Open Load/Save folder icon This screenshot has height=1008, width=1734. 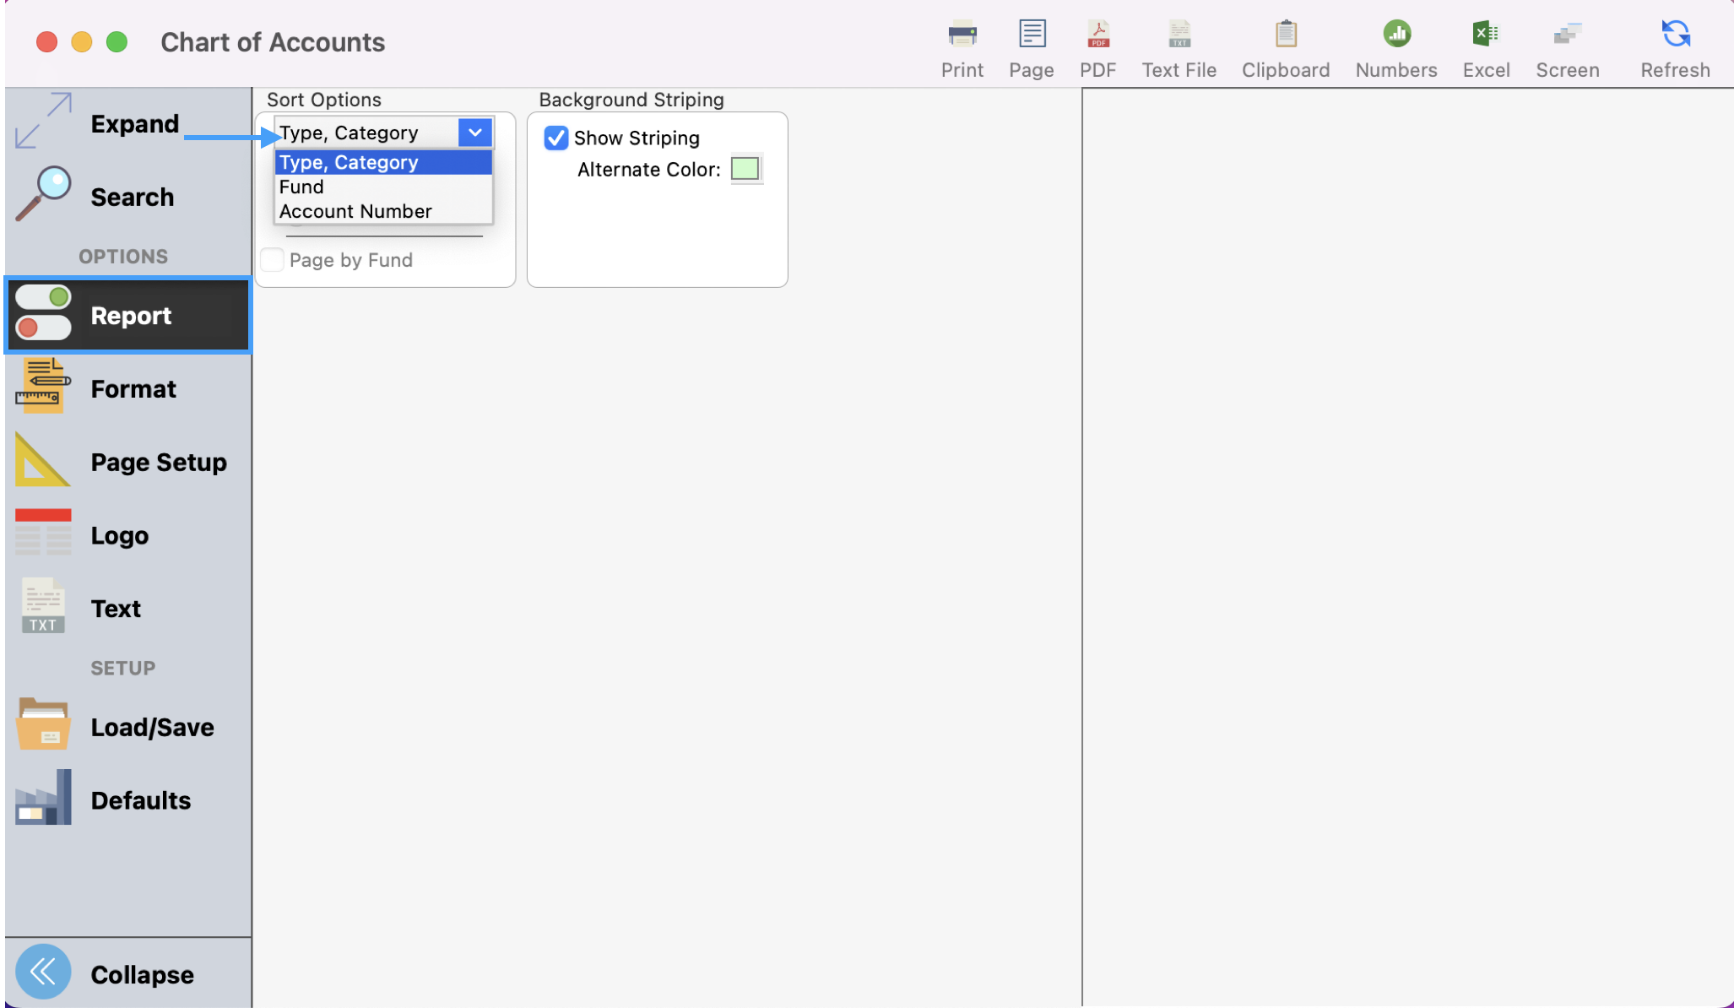point(44,724)
